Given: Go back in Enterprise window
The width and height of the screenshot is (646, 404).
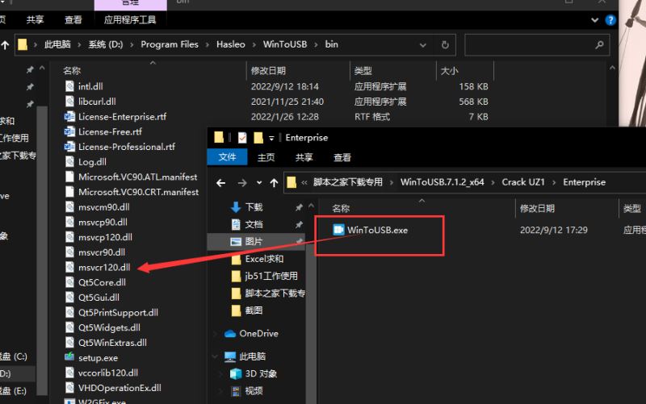Looking at the screenshot, I should [220, 183].
